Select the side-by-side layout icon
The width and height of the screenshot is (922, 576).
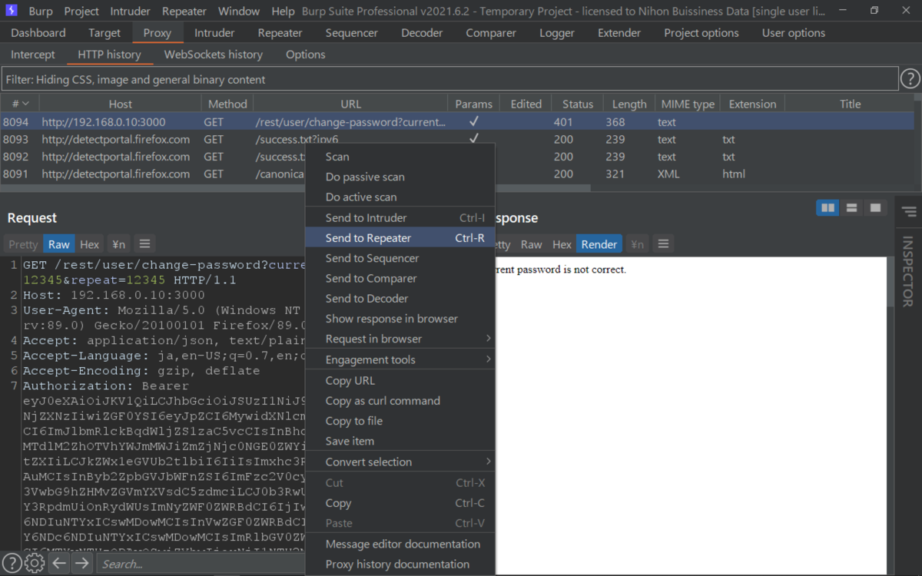coord(827,207)
